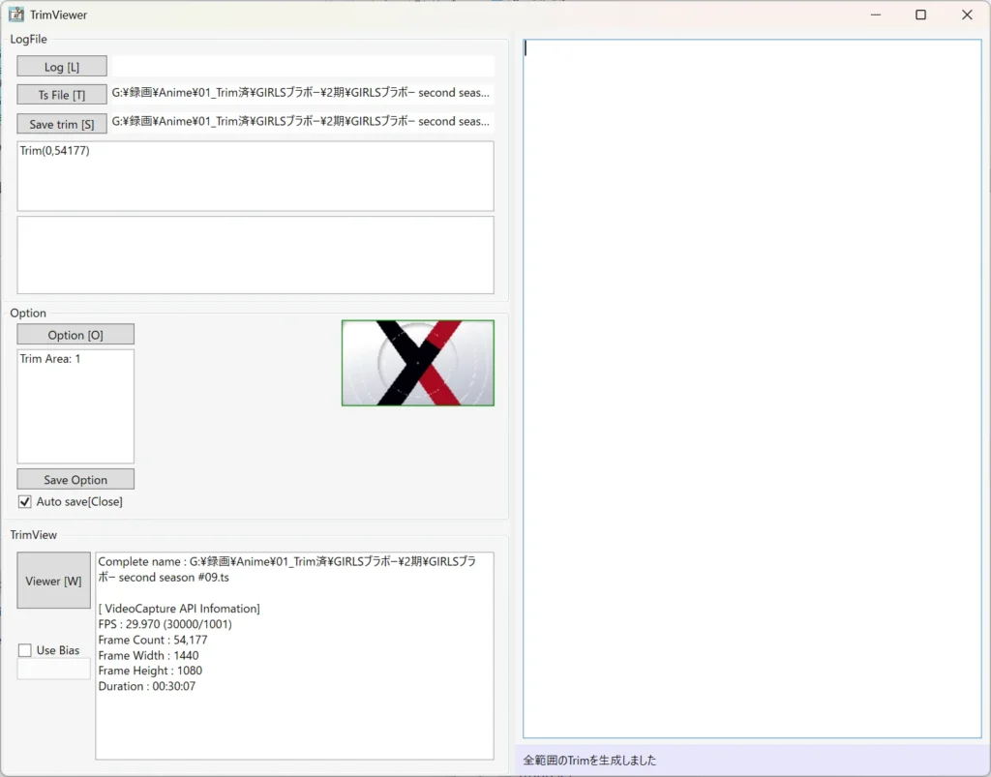Screen dimensions: 991x777
Task: Enable the Use Bias checkbox
Action: (x=25, y=650)
